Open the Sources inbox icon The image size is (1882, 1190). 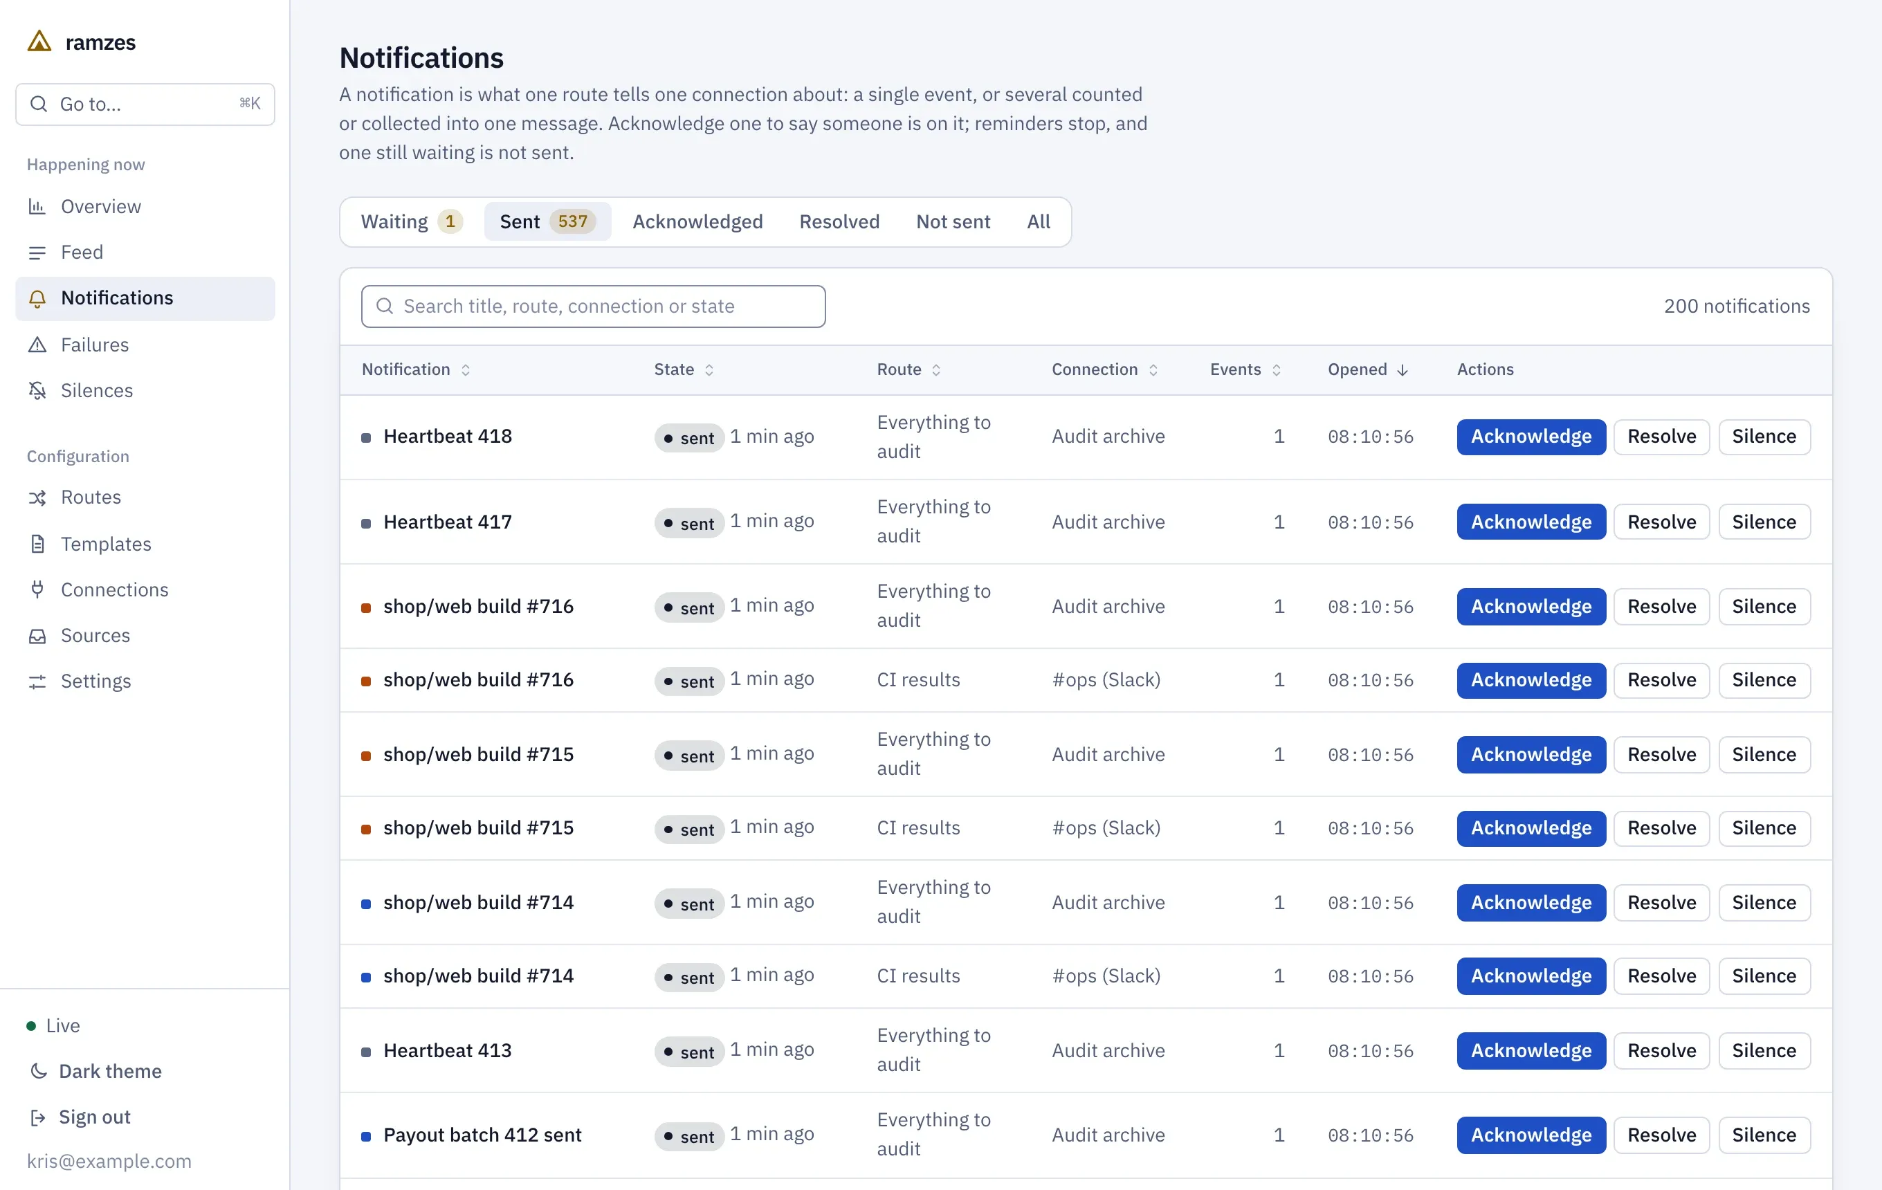coord(37,636)
